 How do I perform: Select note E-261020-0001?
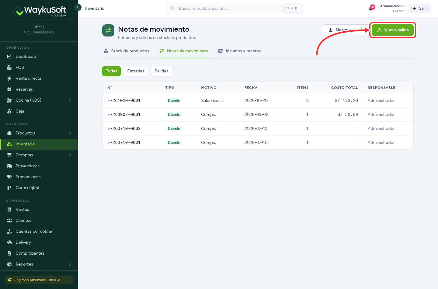[124, 101]
